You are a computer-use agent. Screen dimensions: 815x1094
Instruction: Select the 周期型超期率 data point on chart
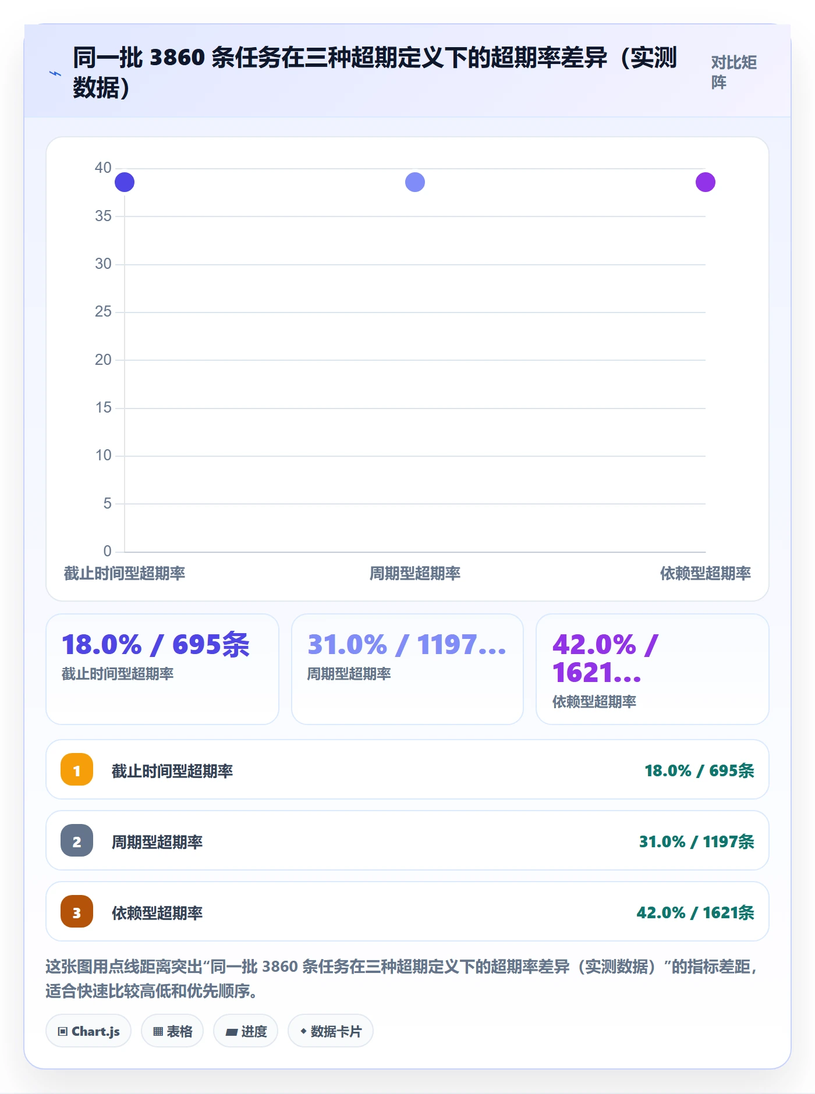pos(415,182)
